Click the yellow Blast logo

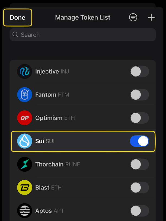24,187
